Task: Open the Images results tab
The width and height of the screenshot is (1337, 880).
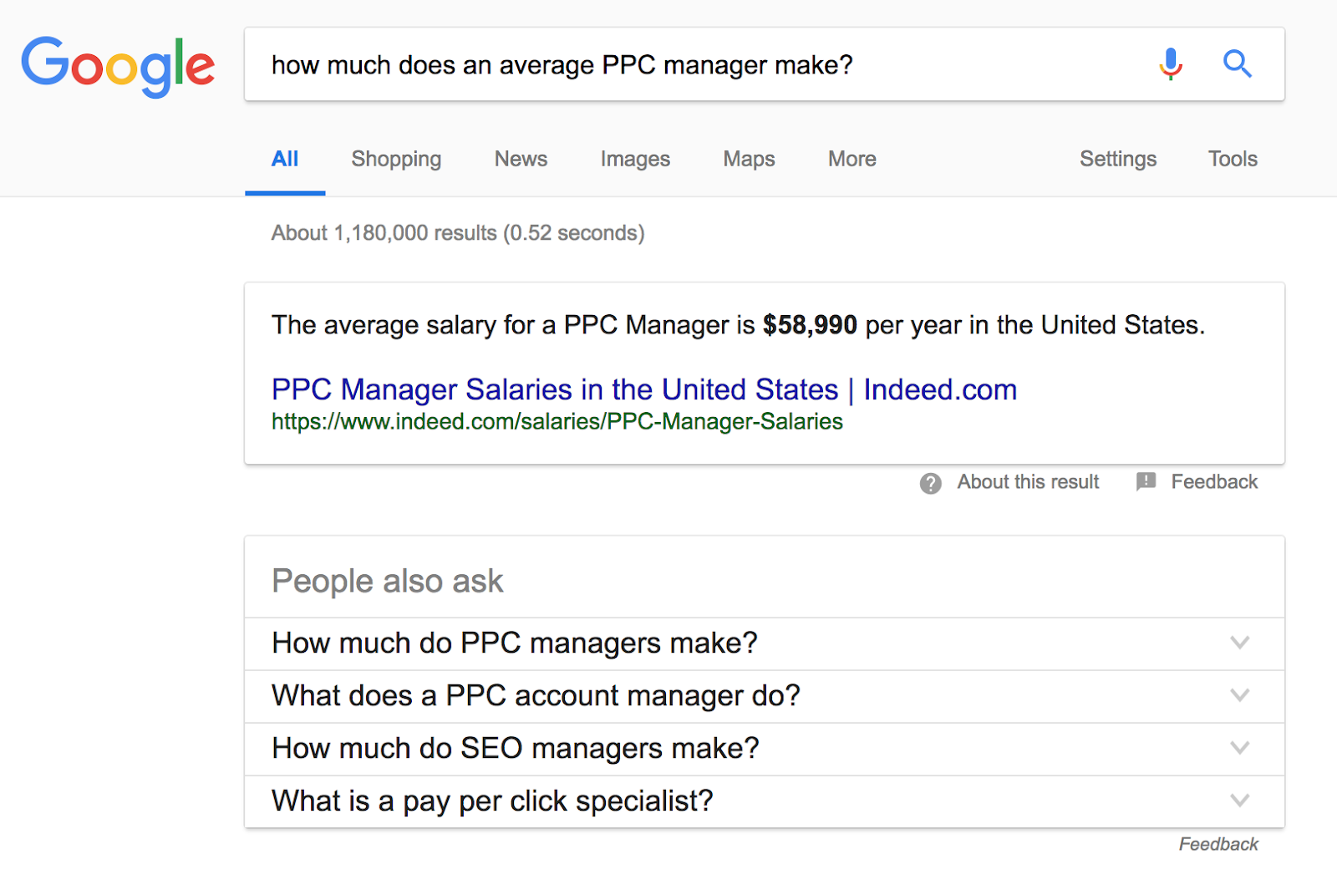Action: [x=635, y=159]
